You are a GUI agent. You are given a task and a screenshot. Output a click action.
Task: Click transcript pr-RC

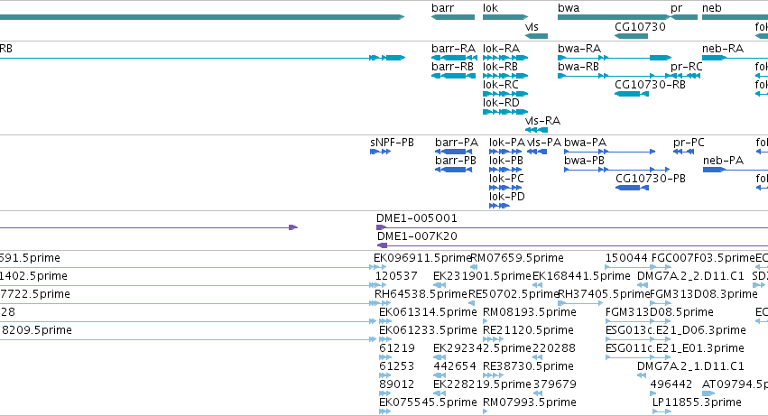[685, 76]
